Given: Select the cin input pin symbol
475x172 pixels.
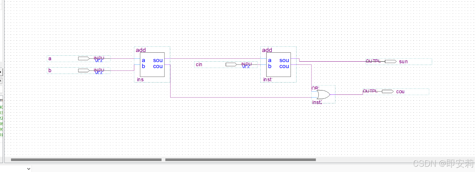Looking at the screenshot, I should click(231, 64).
